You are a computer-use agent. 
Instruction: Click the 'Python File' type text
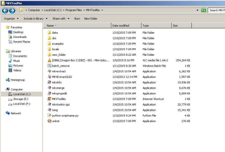click(149, 116)
